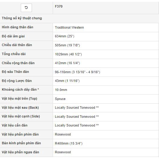Click Rosewood in the Vật liệu phần ngựa đàn row
This screenshot has height=159, width=159.
(x=63, y=152)
